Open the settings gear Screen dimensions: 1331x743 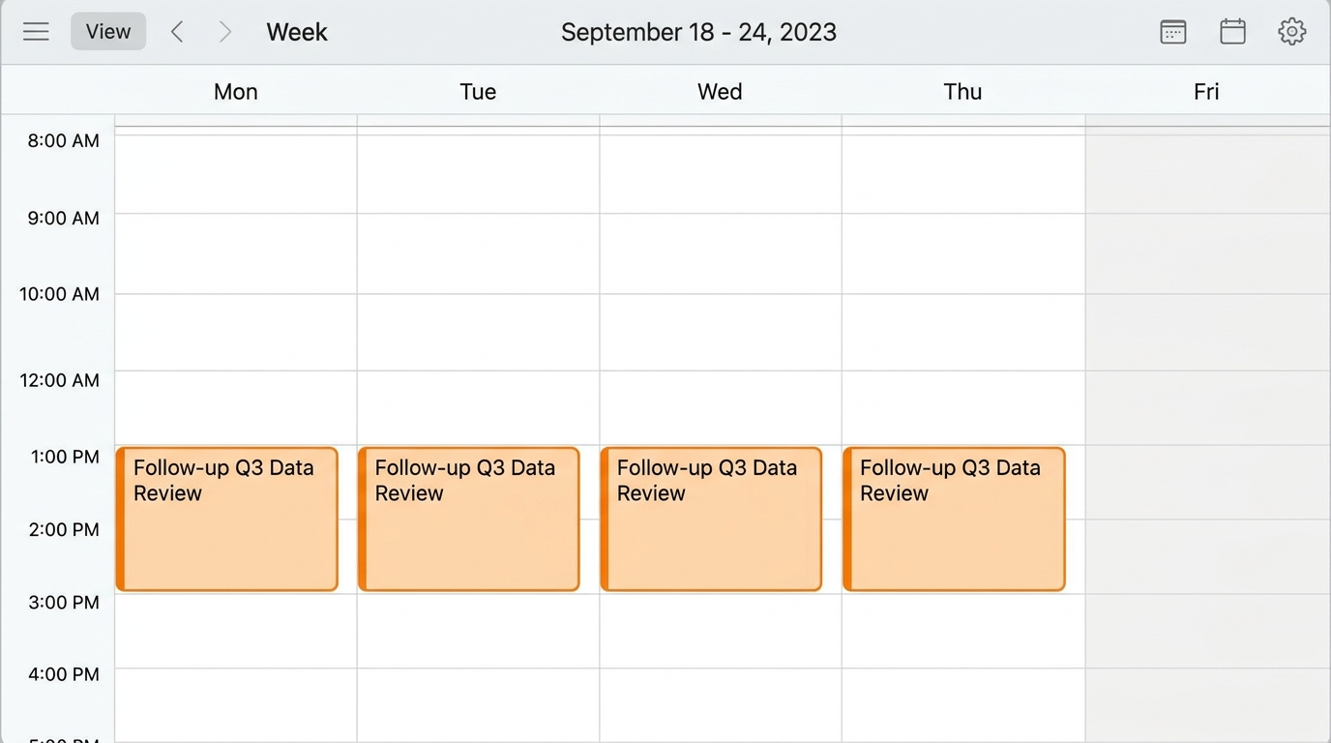(1291, 31)
